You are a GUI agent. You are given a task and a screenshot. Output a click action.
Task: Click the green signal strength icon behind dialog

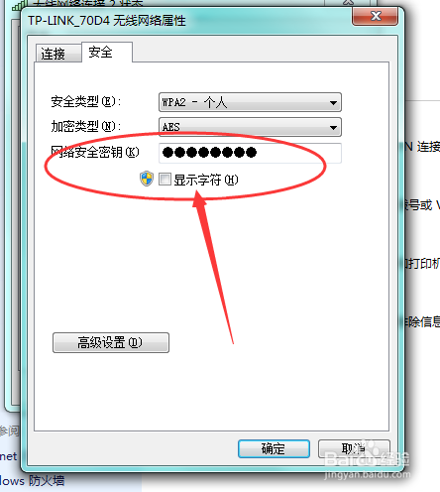[19, 5]
